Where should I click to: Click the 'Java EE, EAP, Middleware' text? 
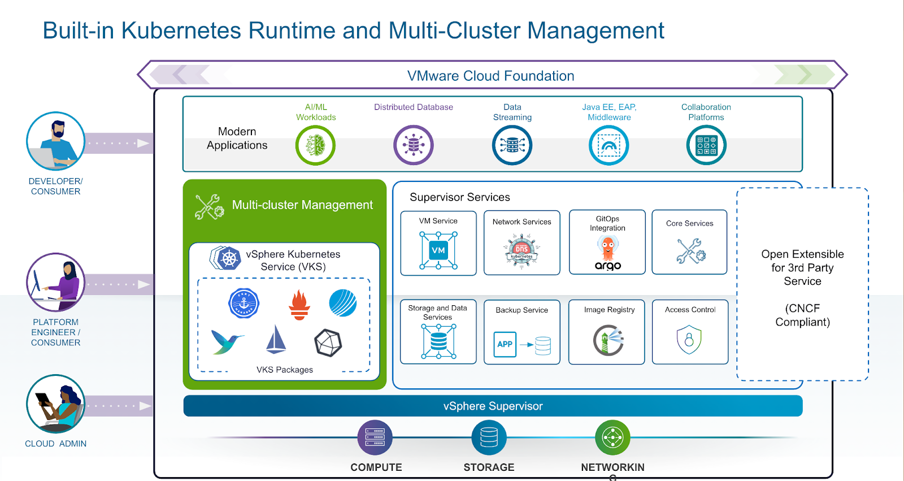click(x=609, y=112)
